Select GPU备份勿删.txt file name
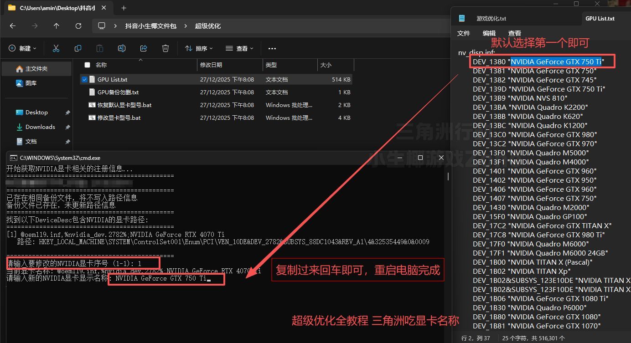This screenshot has width=631, height=343. 118,92
